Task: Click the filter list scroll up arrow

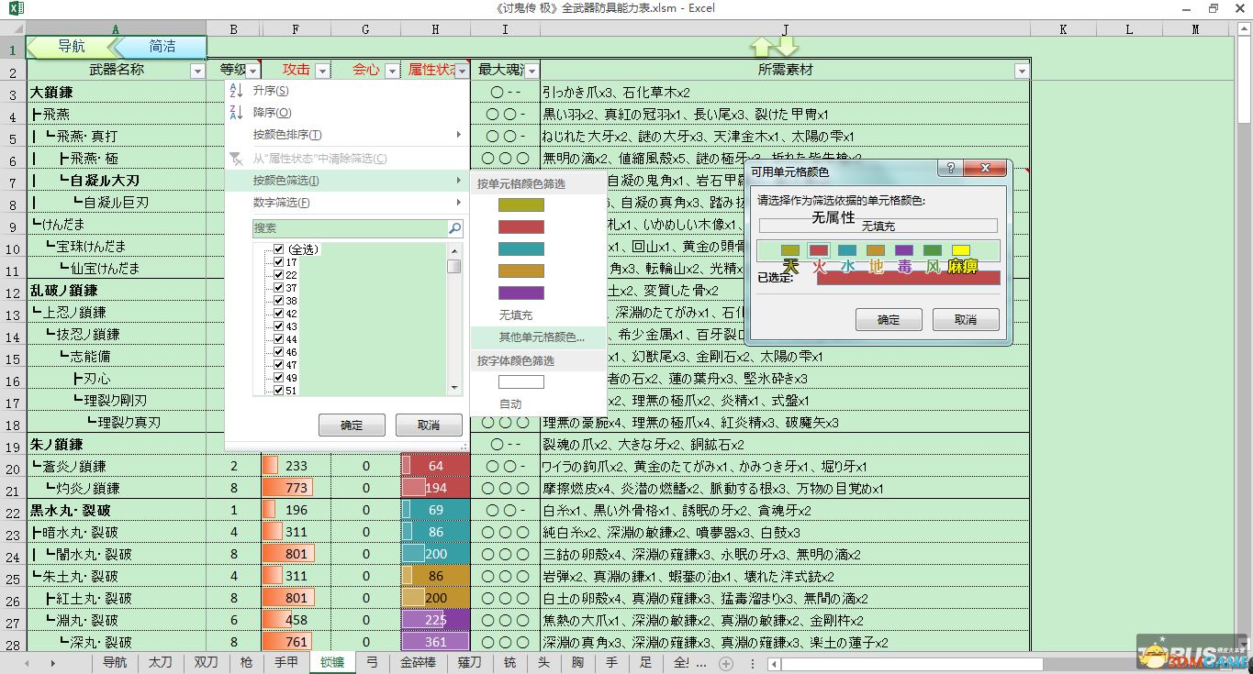Action: pyautogui.click(x=453, y=250)
